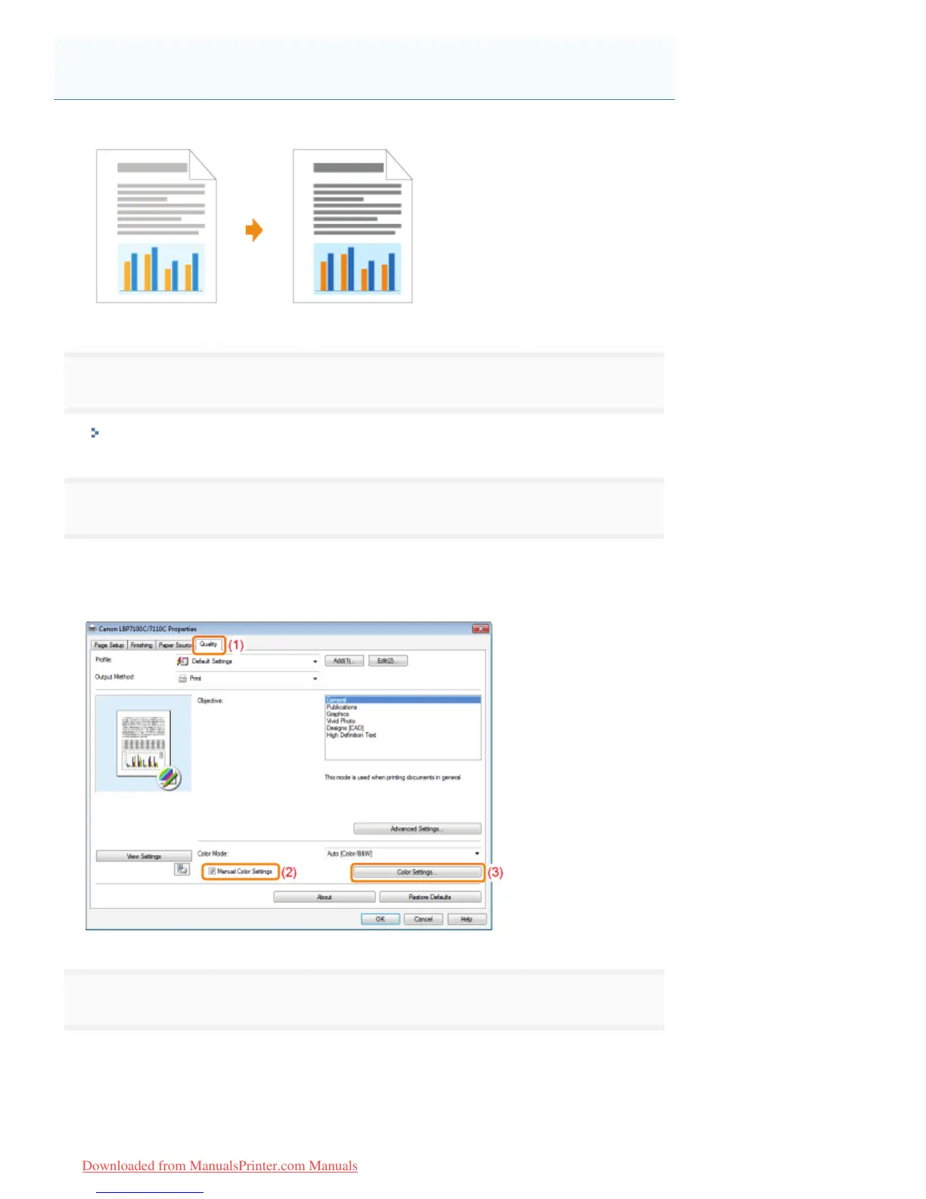Expand the Profile dropdown showing Default Settings
This screenshot has width=926, height=1199.
click(x=247, y=661)
